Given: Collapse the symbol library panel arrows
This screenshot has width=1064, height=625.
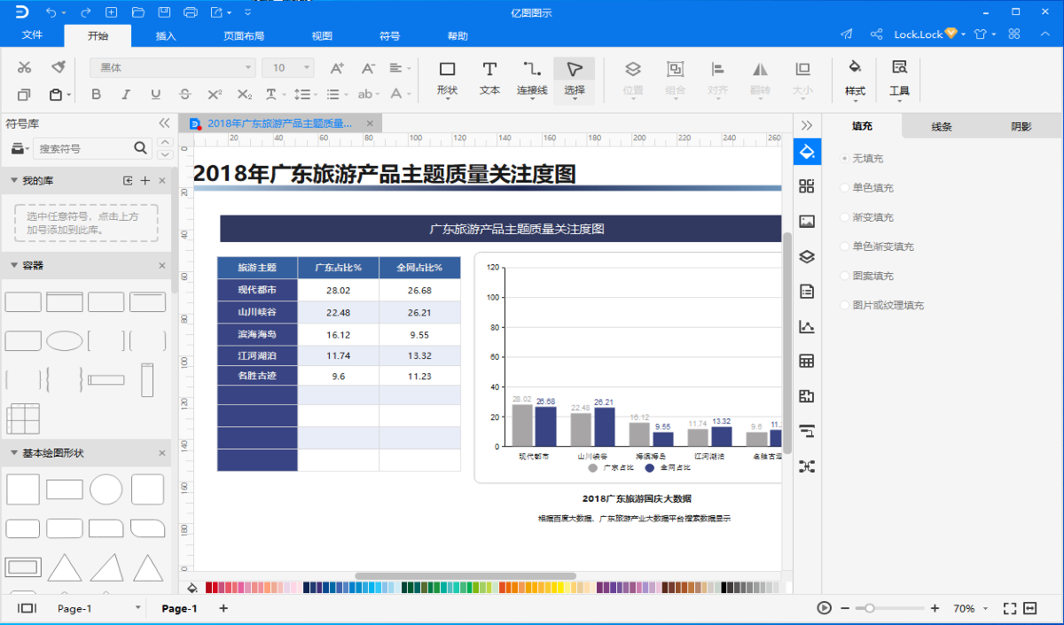Looking at the screenshot, I should pos(164,123).
